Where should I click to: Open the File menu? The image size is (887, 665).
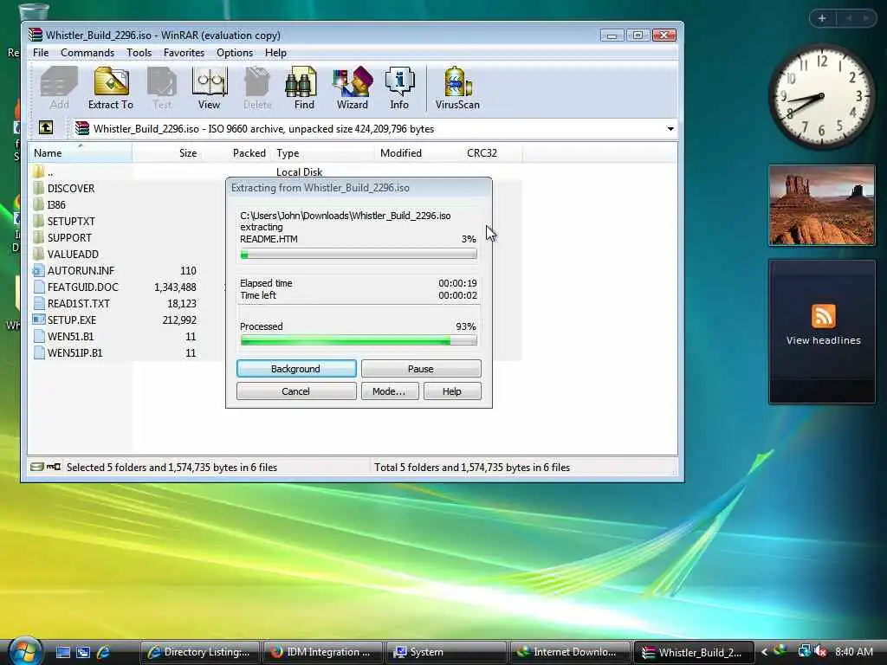pos(41,53)
